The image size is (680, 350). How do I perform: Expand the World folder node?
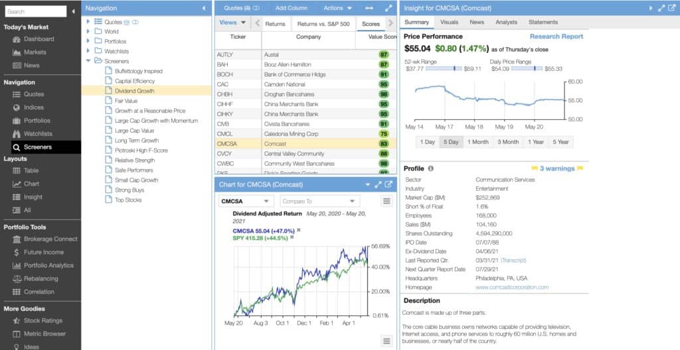coord(88,32)
